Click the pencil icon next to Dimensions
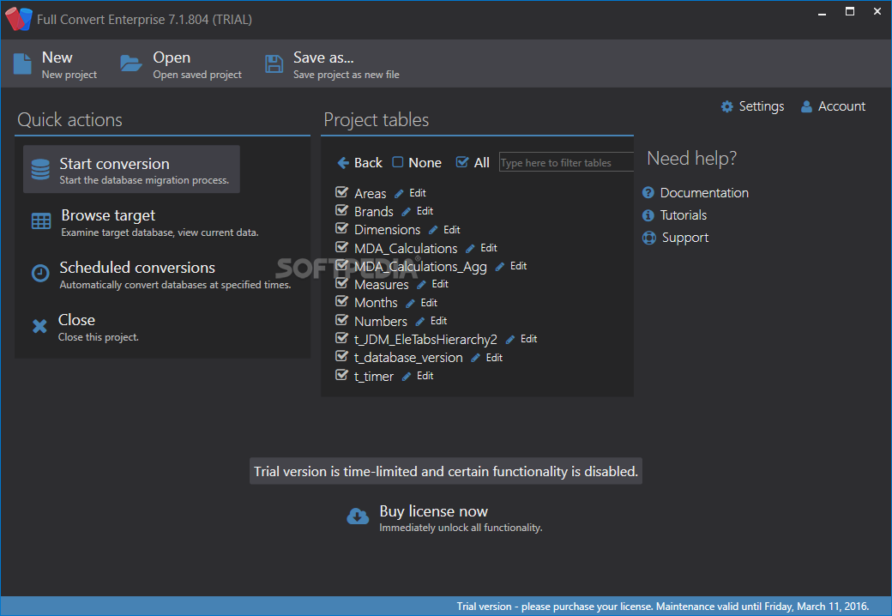The width and height of the screenshot is (892, 616). click(433, 231)
